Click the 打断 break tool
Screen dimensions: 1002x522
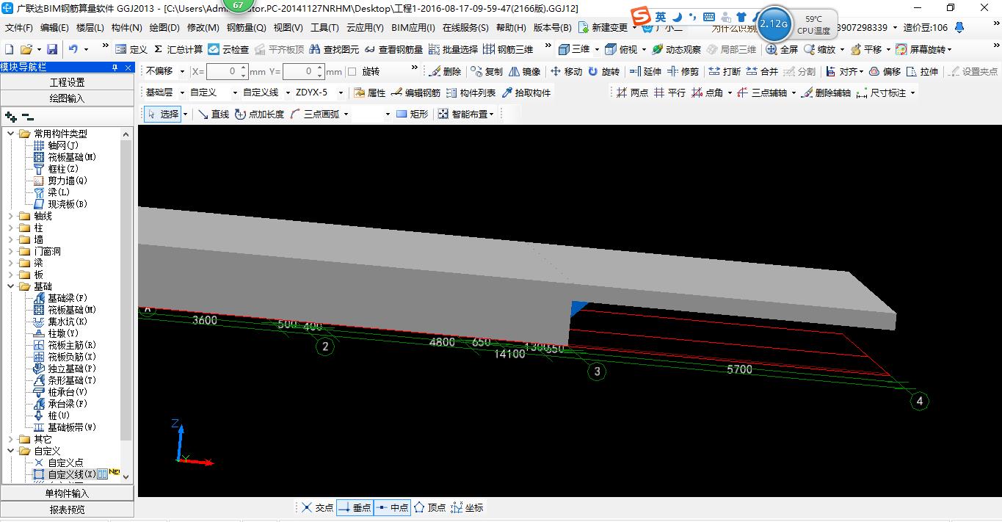[x=725, y=71]
